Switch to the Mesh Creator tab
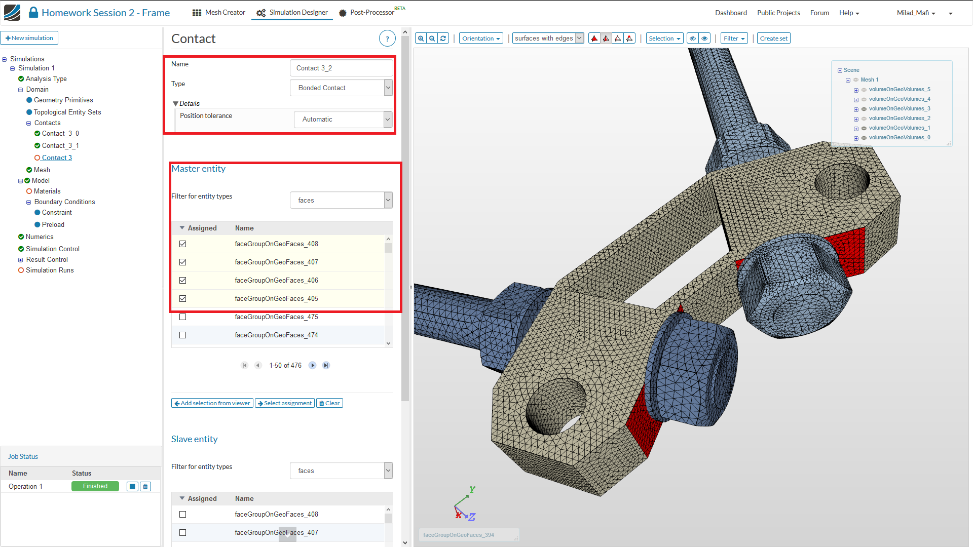 pos(219,13)
